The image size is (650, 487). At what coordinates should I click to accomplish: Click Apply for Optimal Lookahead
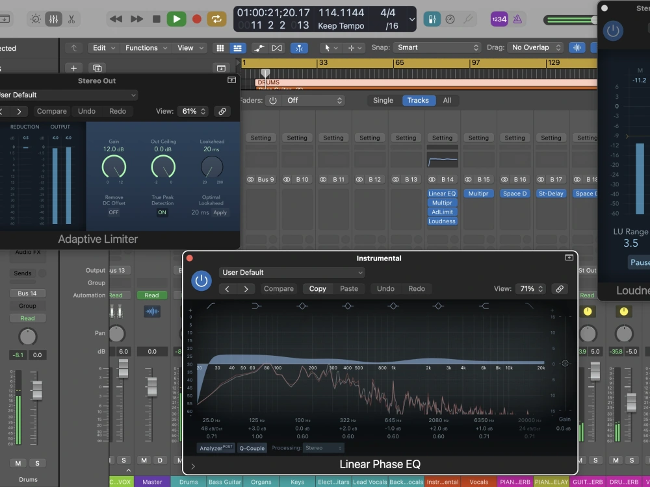click(x=220, y=212)
